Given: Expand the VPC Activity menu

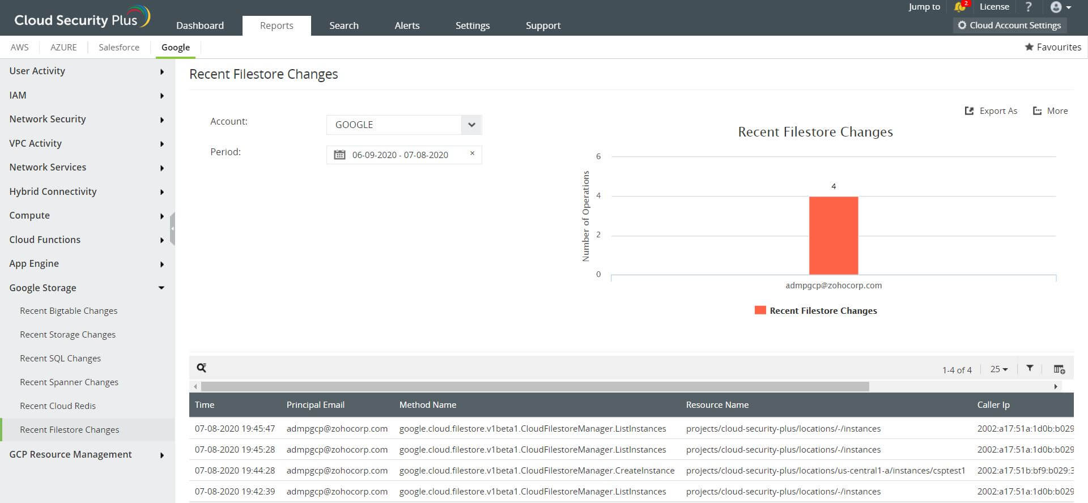Looking at the screenshot, I should (87, 143).
